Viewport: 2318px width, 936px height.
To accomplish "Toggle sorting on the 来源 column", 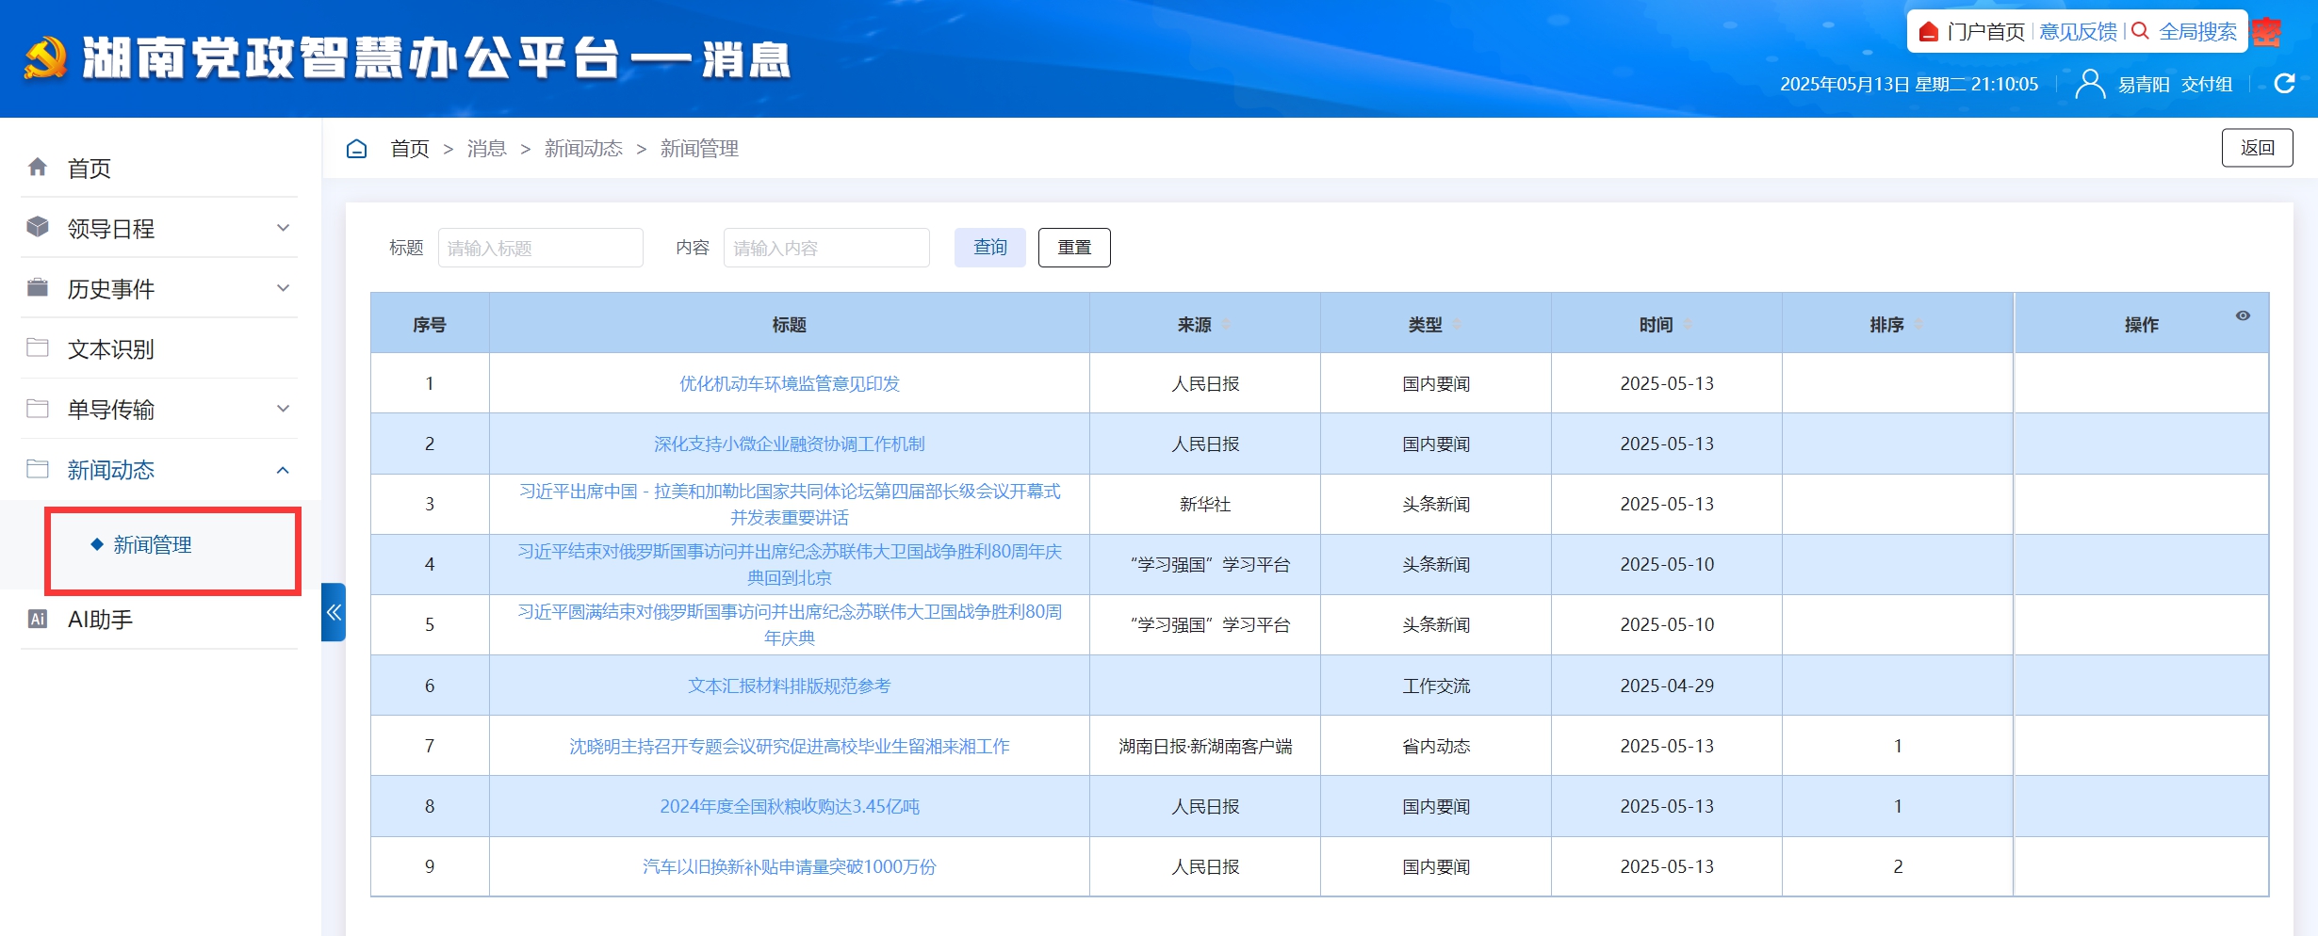I will [x=1226, y=324].
